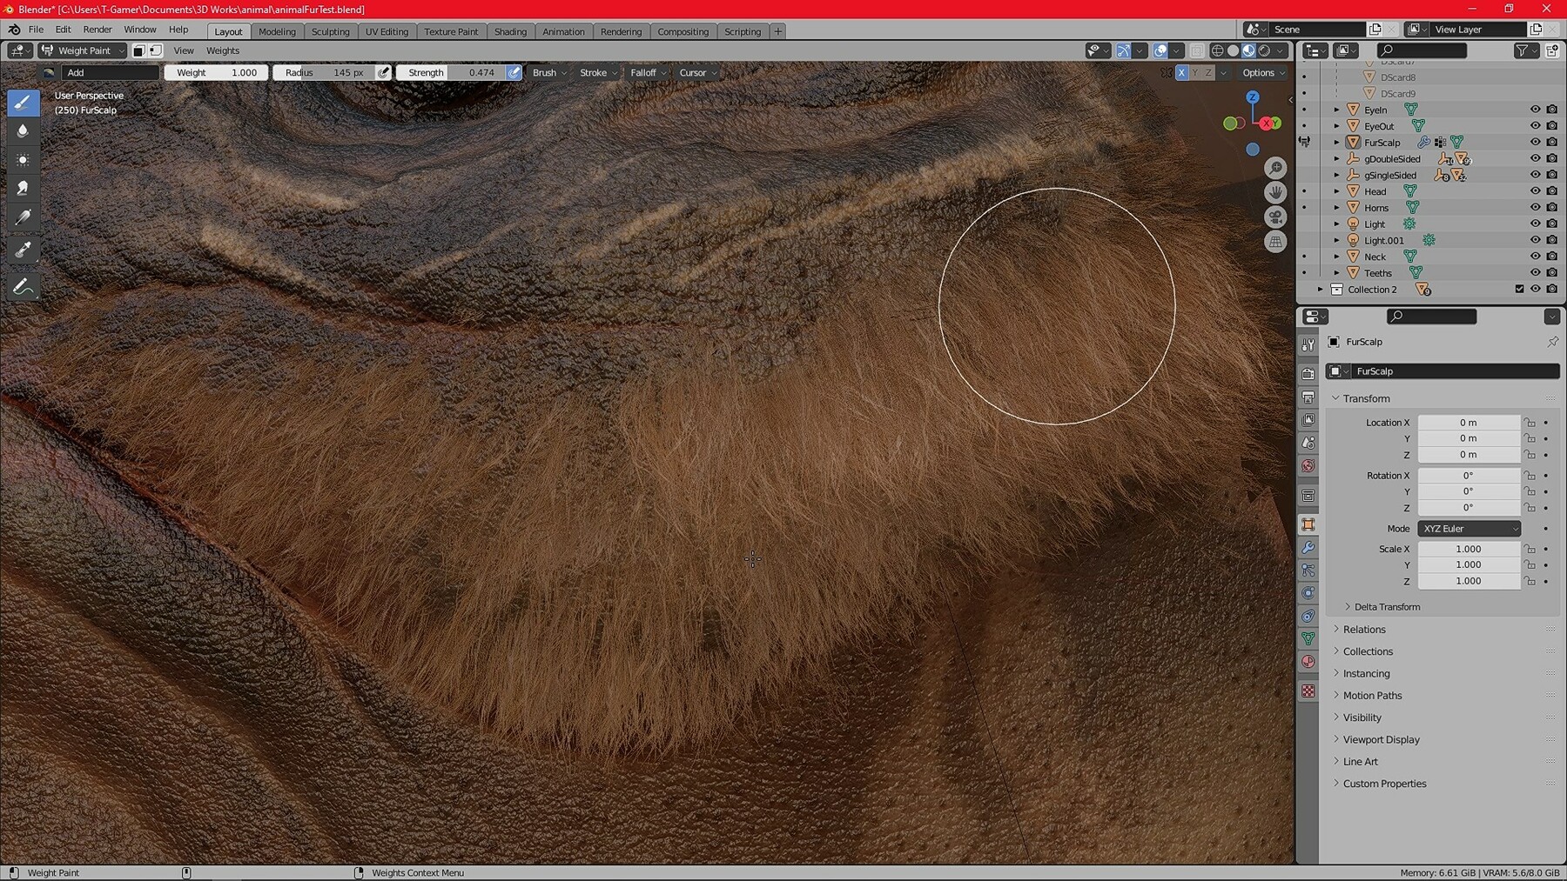The height and width of the screenshot is (881, 1567).
Task: Open the Object Data properties tab
Action: coord(1308,639)
